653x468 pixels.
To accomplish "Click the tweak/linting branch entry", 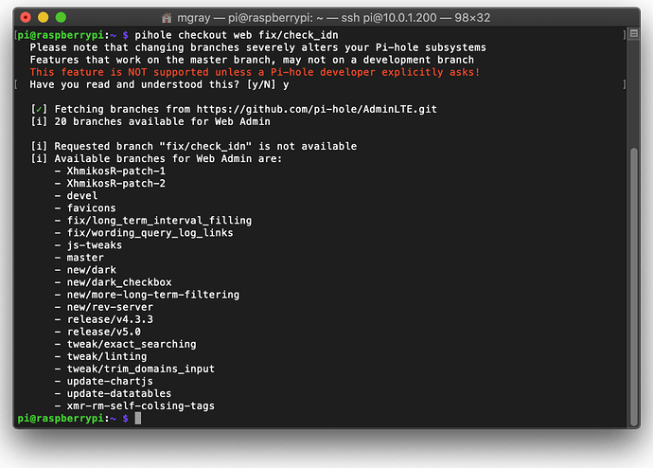I will pos(104,356).
